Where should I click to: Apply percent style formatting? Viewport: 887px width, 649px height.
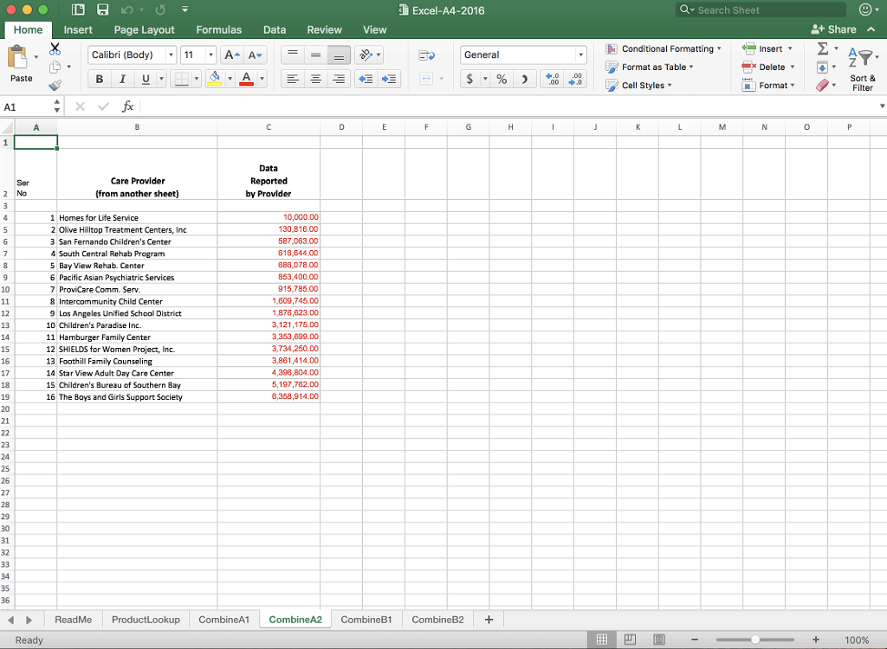501,78
